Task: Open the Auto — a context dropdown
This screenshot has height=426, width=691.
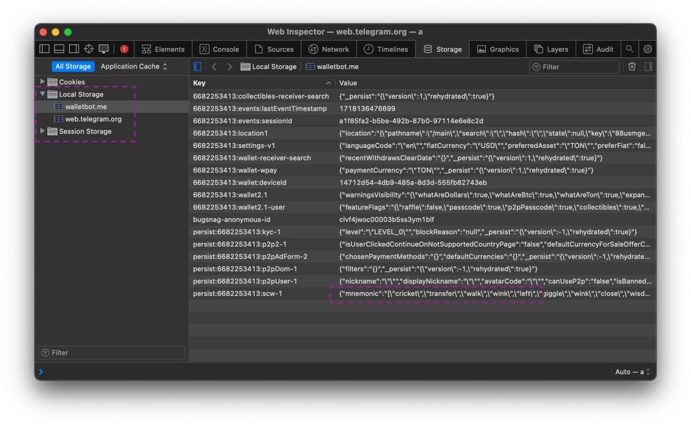Action: point(633,372)
